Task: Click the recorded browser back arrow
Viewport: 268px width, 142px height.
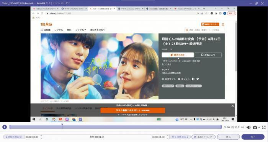Action: pos(34,13)
